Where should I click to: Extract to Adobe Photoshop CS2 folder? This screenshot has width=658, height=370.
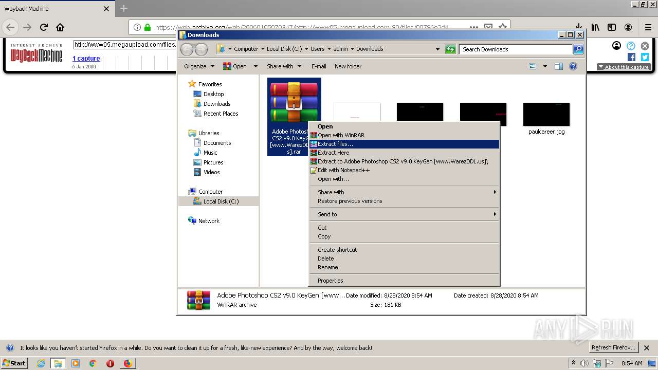click(x=404, y=161)
